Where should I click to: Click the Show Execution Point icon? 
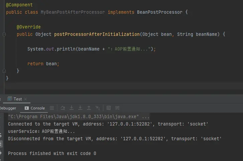[x=52, y=108]
